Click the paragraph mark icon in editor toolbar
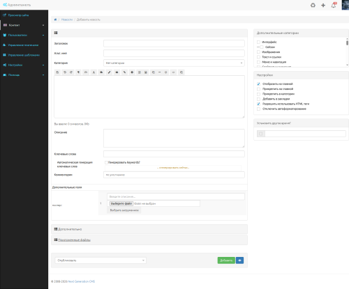 pos(79,72)
